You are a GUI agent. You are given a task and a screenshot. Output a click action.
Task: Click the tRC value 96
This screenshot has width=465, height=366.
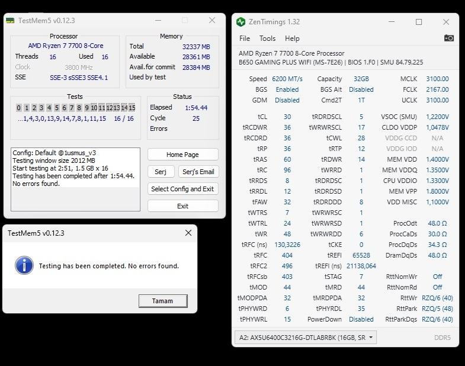[x=287, y=170]
